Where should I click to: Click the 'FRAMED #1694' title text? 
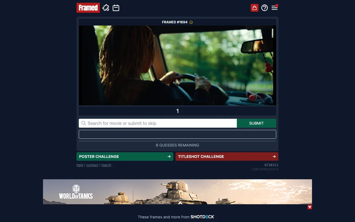coord(175,22)
